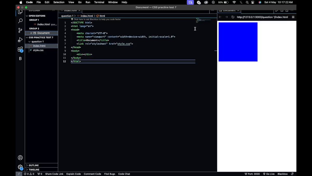Open the Extensions view
312x176 pixels.
click(x=20, y=49)
